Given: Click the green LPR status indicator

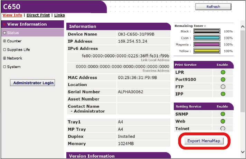Looking at the screenshot, I should (x=223, y=72).
